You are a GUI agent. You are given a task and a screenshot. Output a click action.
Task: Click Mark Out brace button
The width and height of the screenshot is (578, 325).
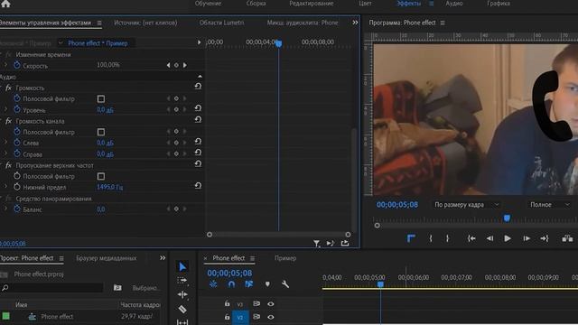point(447,238)
